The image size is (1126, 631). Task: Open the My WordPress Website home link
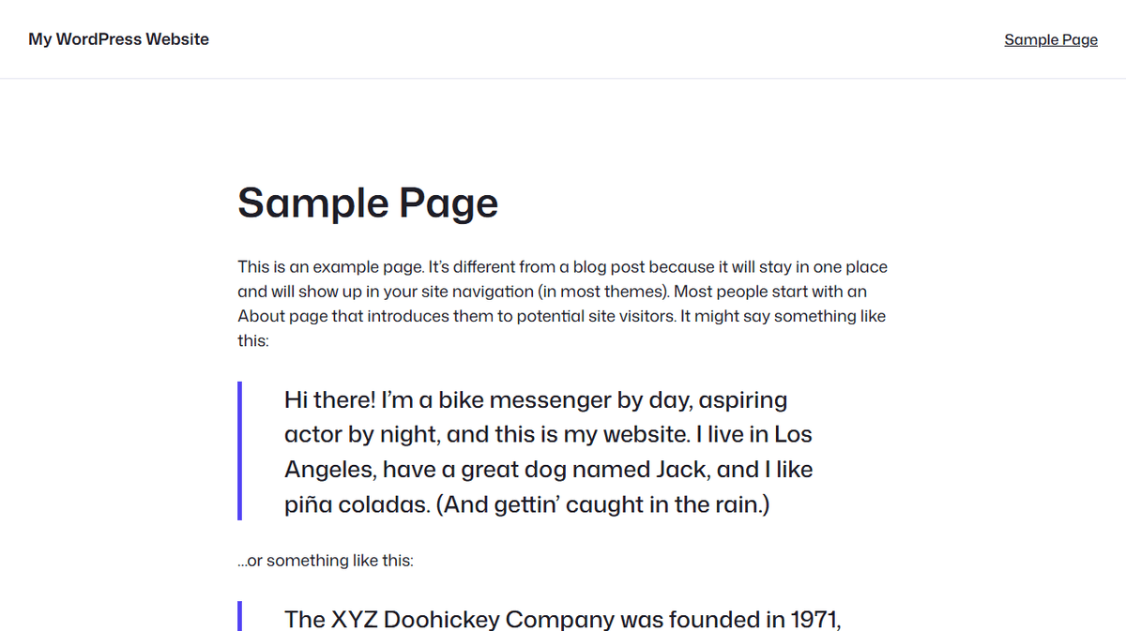(118, 39)
